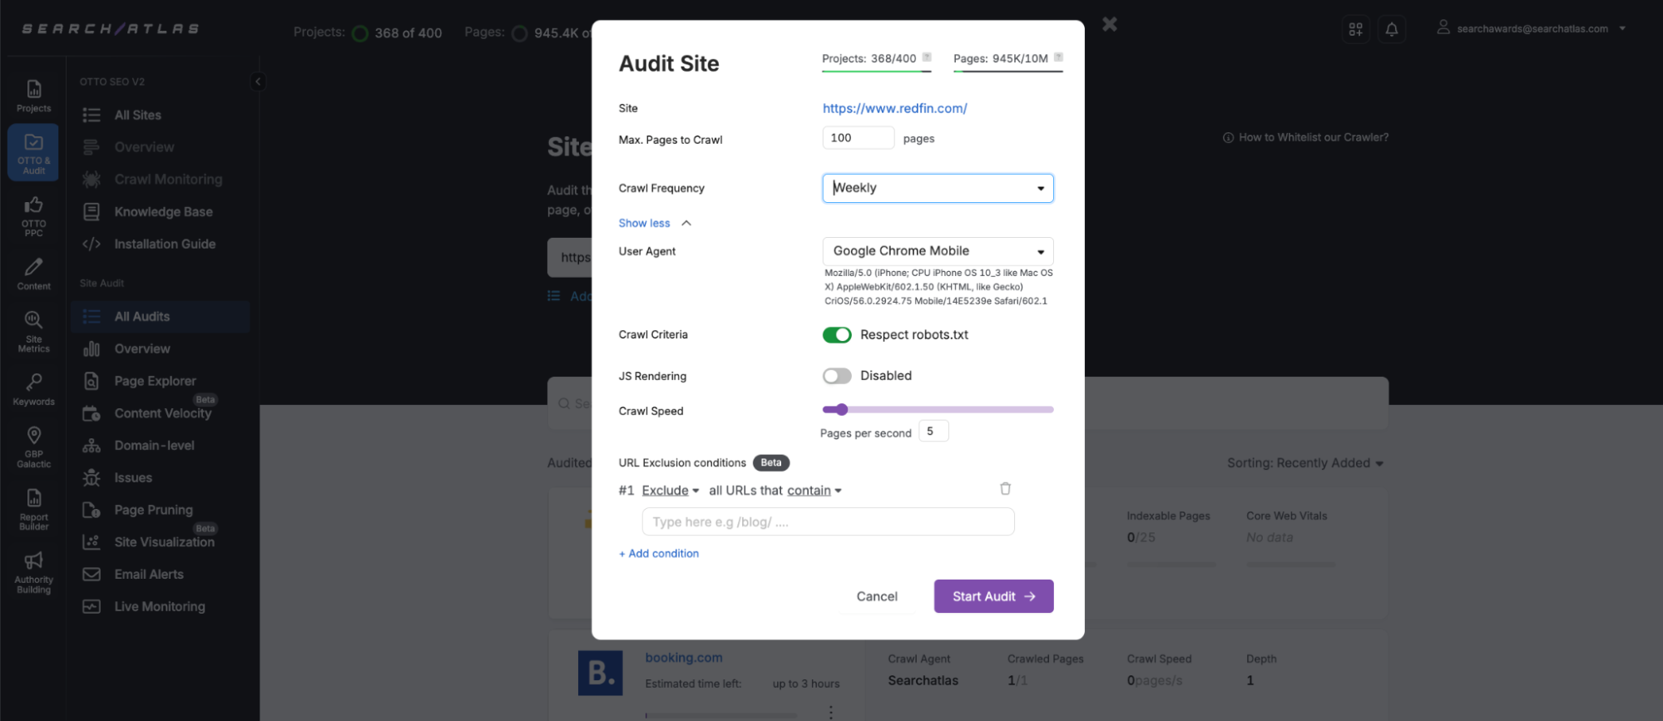Collapse advanced options with Show less
1663x721 pixels.
[x=655, y=223]
